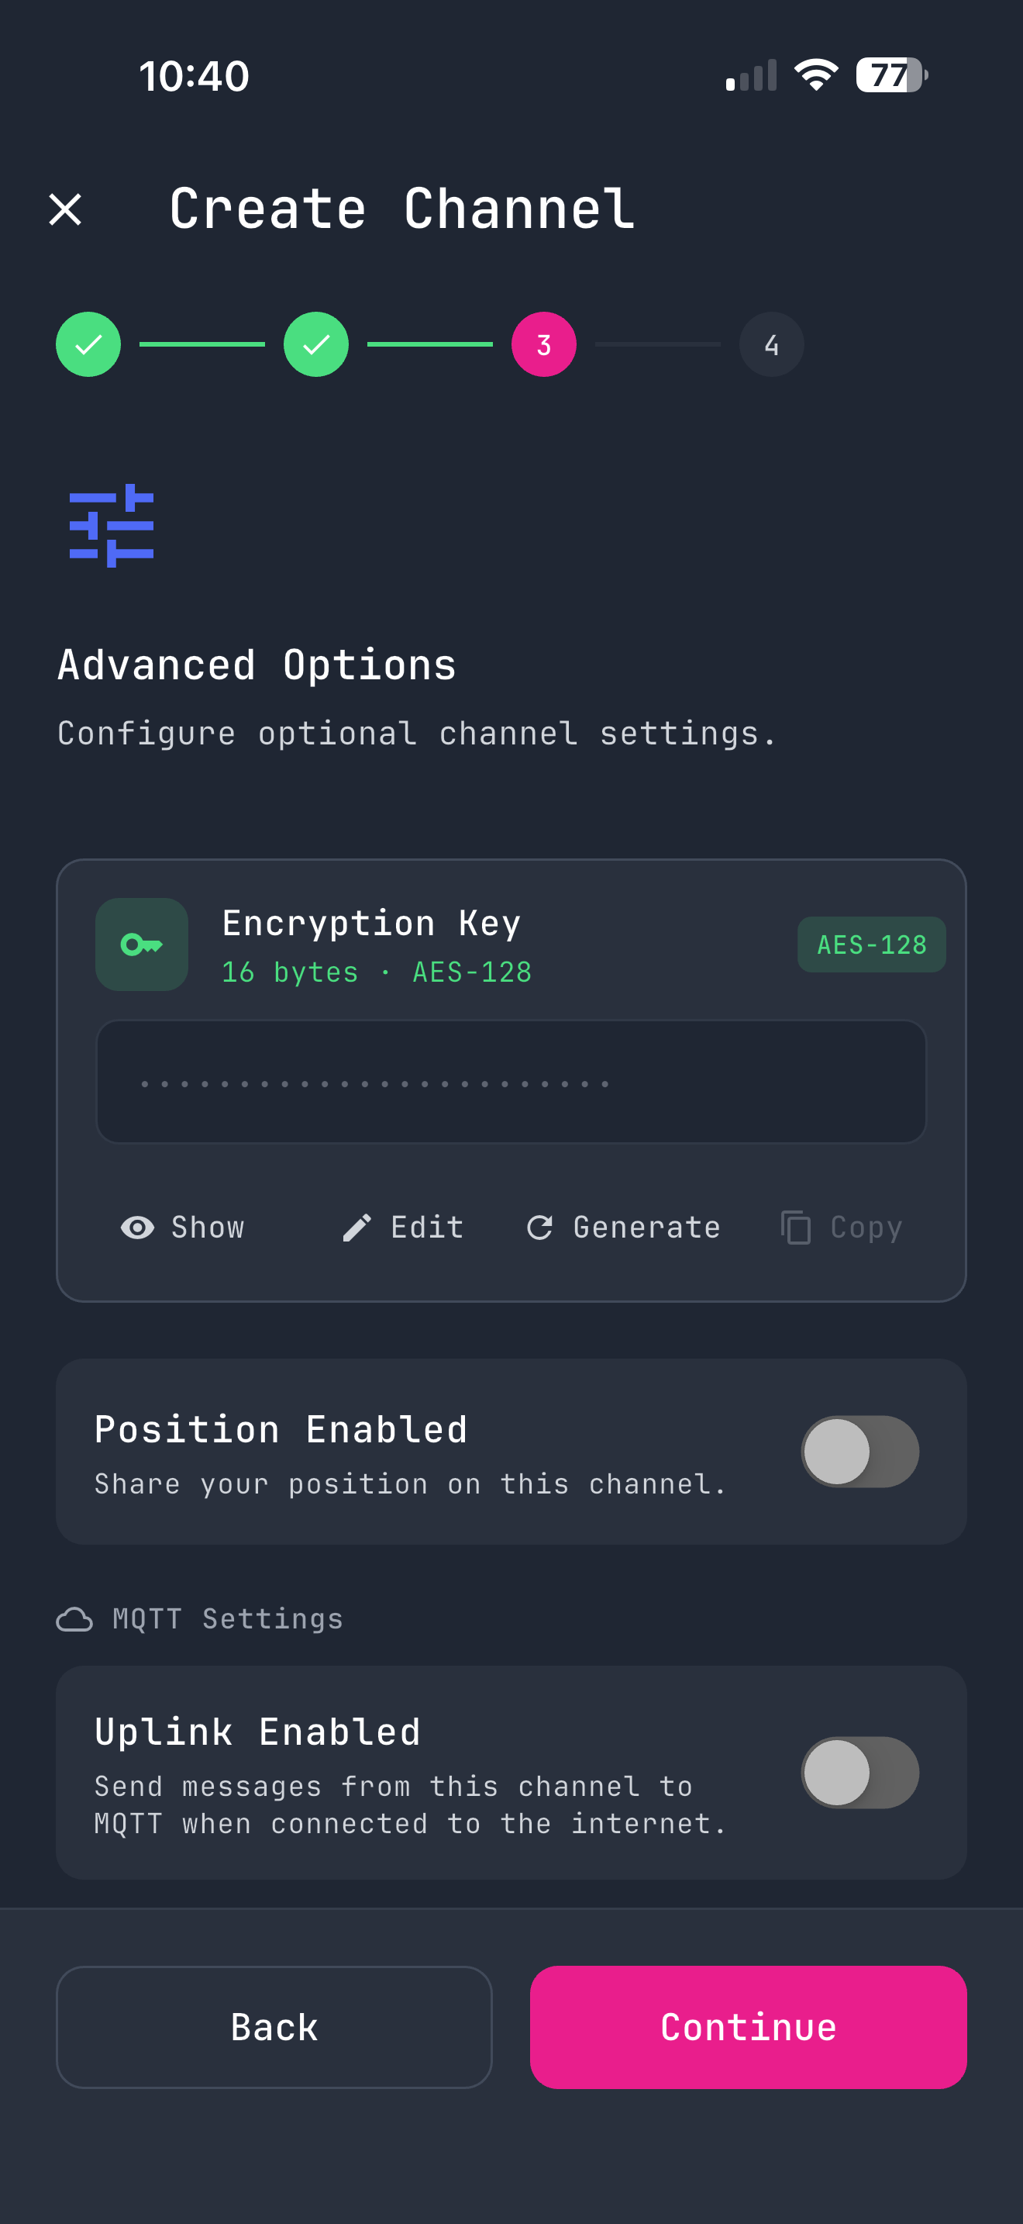Click the blue sliders icon above Advanced Options
The height and width of the screenshot is (2224, 1023).
pos(112,527)
